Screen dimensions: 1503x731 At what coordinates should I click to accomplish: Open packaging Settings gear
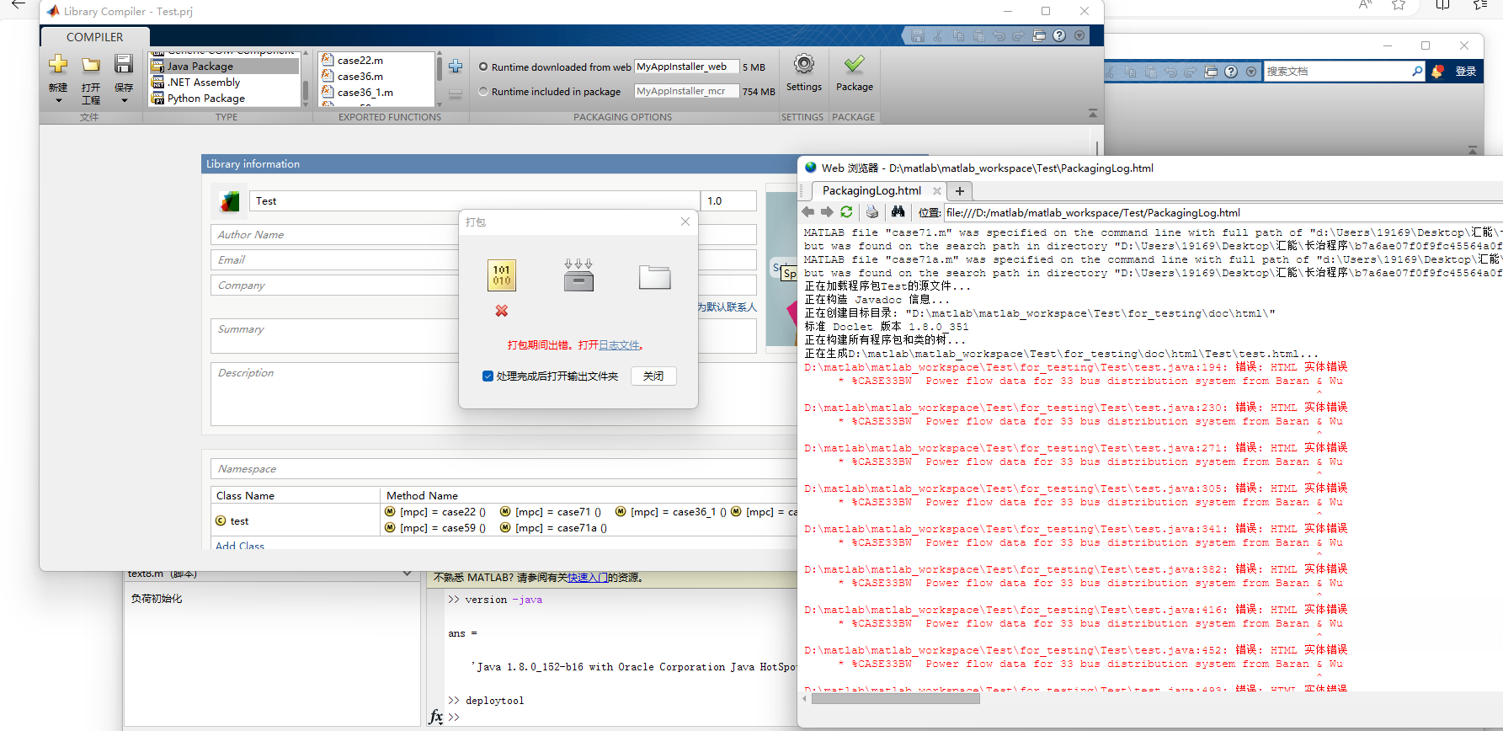click(x=804, y=64)
